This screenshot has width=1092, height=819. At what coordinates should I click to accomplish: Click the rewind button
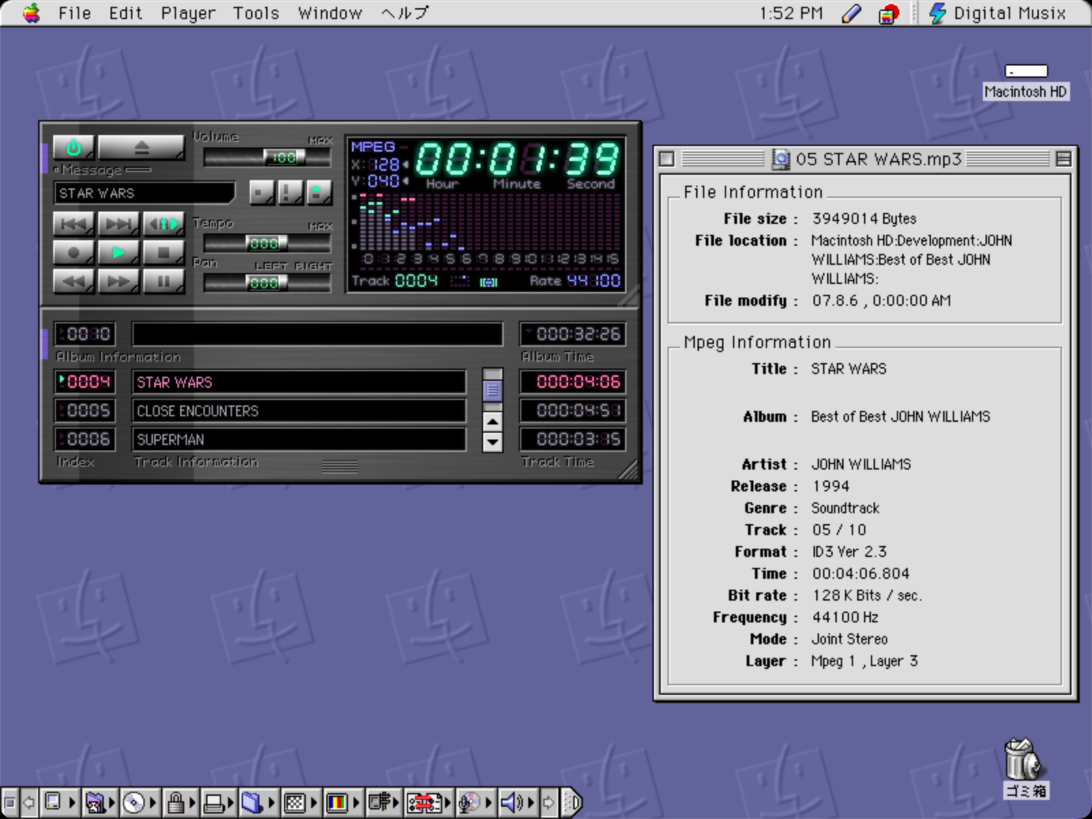click(74, 281)
